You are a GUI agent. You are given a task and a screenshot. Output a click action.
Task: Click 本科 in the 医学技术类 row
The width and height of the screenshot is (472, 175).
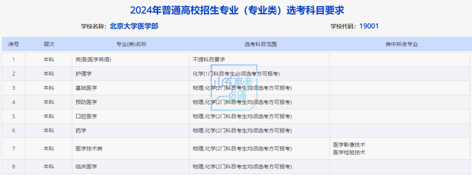tap(49, 148)
